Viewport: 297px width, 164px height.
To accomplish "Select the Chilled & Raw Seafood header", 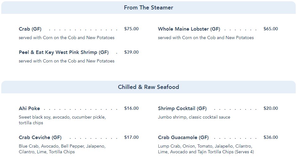I will [148, 87].
